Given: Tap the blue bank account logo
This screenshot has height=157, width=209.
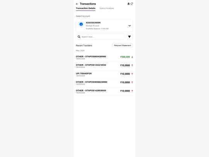Looking at the screenshot, I should click(x=81, y=24).
